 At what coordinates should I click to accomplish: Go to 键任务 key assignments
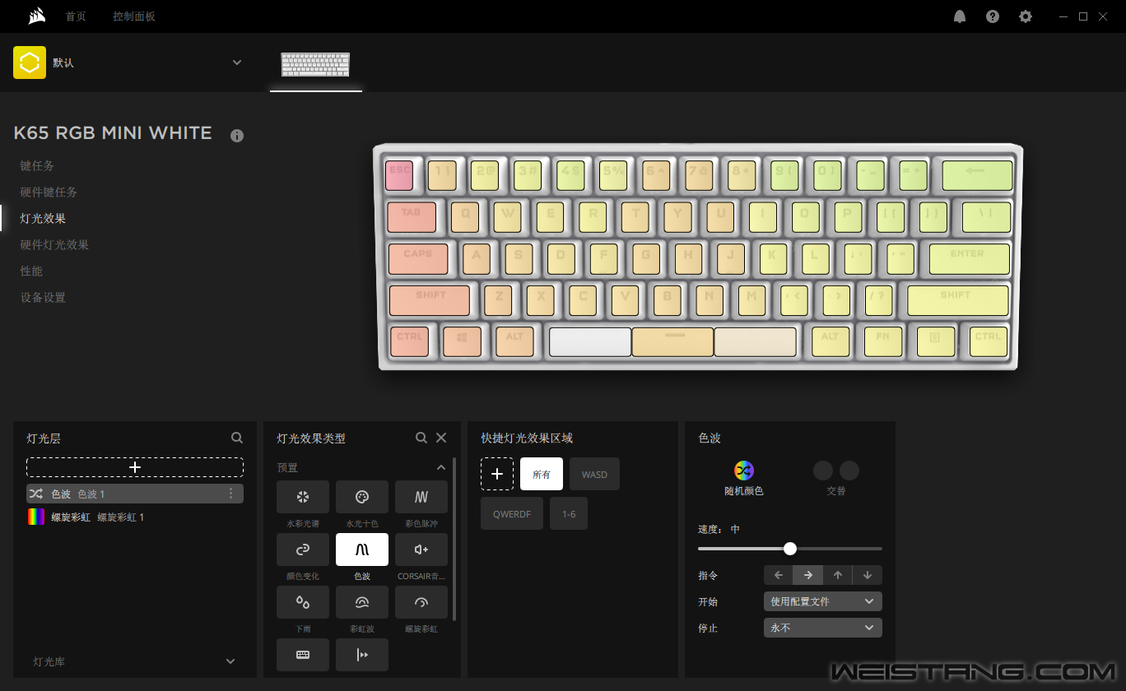click(x=37, y=165)
